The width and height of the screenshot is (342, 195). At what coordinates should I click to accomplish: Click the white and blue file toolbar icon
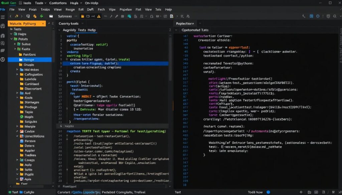(172, 16)
